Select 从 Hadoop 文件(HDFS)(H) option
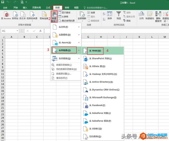Screen dimensions: 169x141 102,74
